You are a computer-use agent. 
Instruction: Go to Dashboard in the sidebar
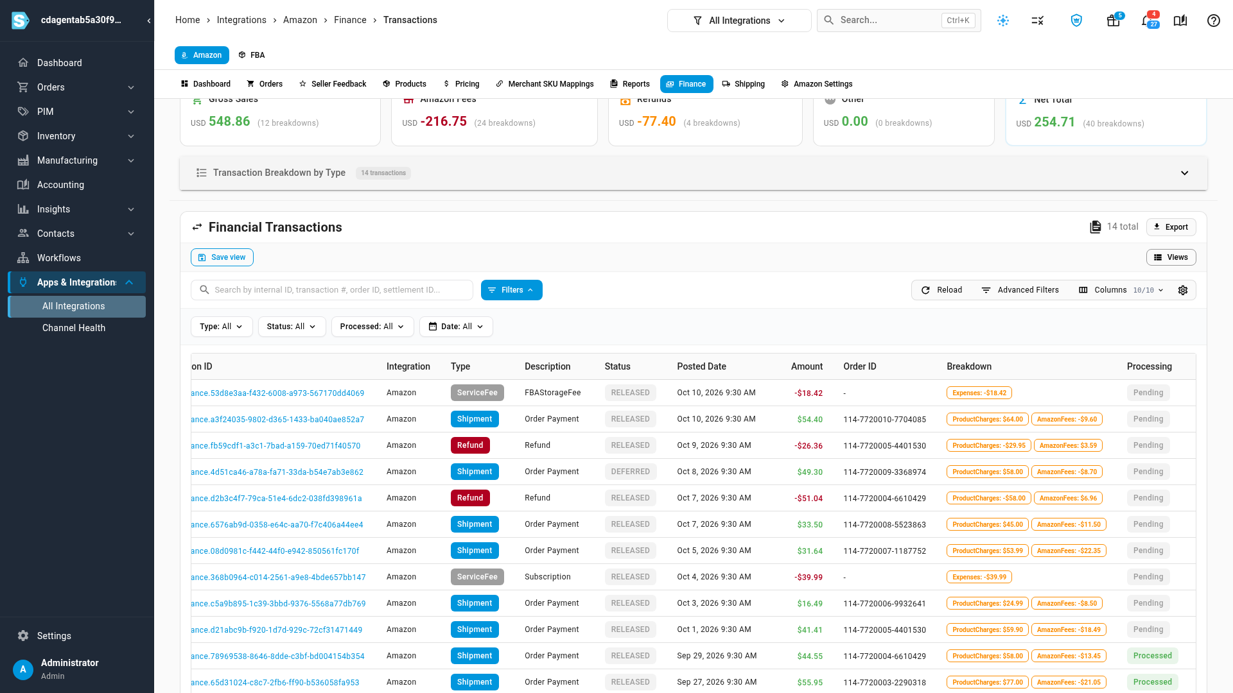tap(77, 63)
